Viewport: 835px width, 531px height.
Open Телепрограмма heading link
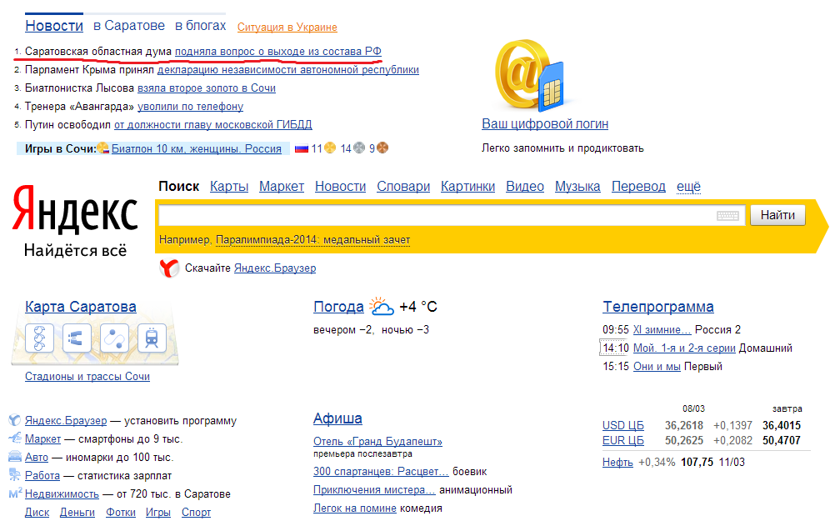[x=657, y=307]
